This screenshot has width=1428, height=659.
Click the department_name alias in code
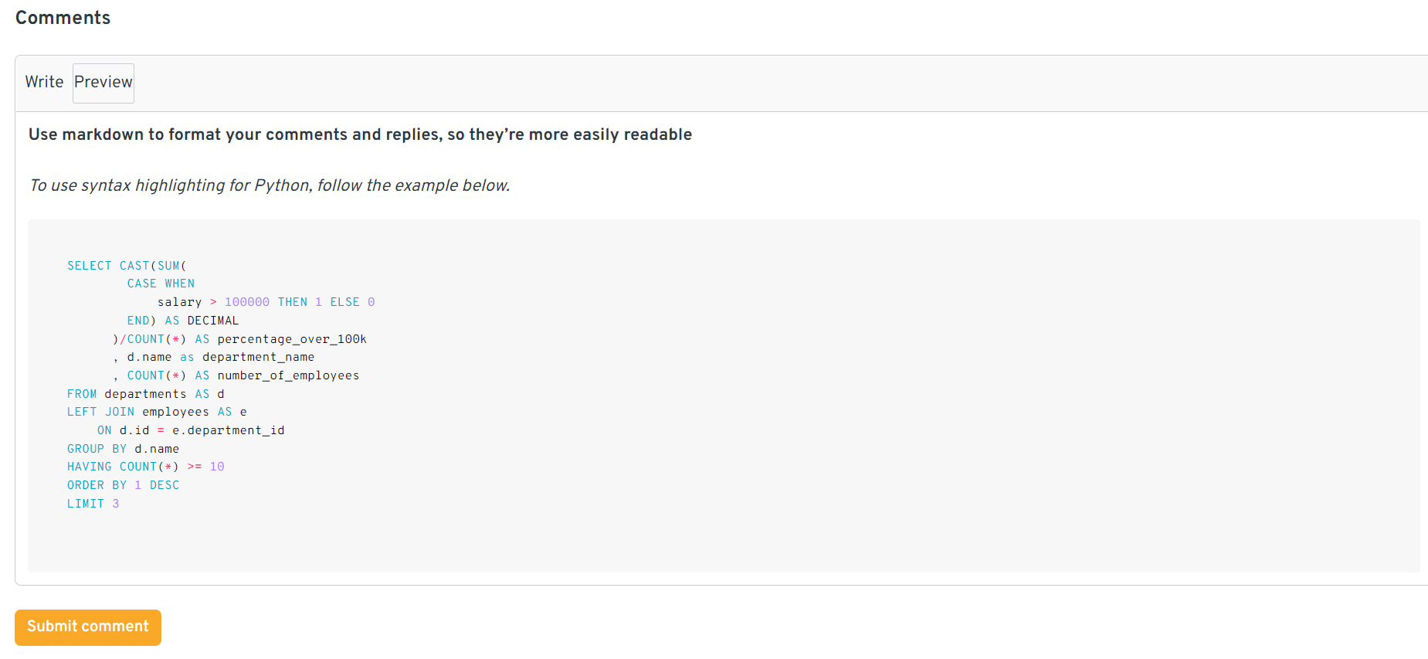tap(258, 357)
